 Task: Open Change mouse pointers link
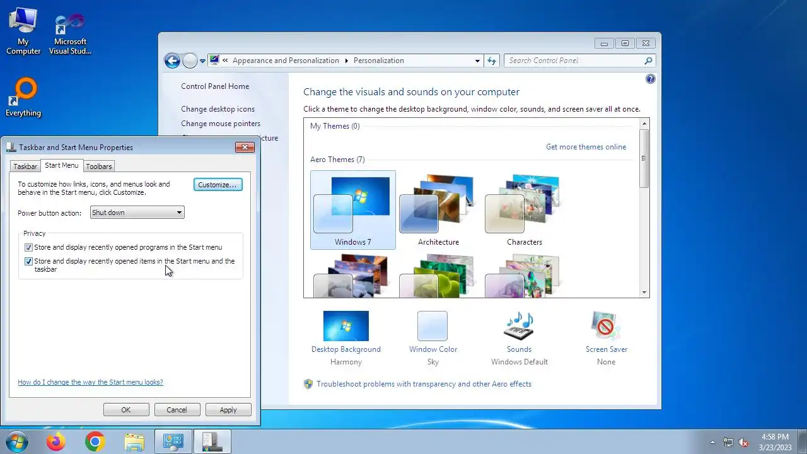pyautogui.click(x=221, y=124)
